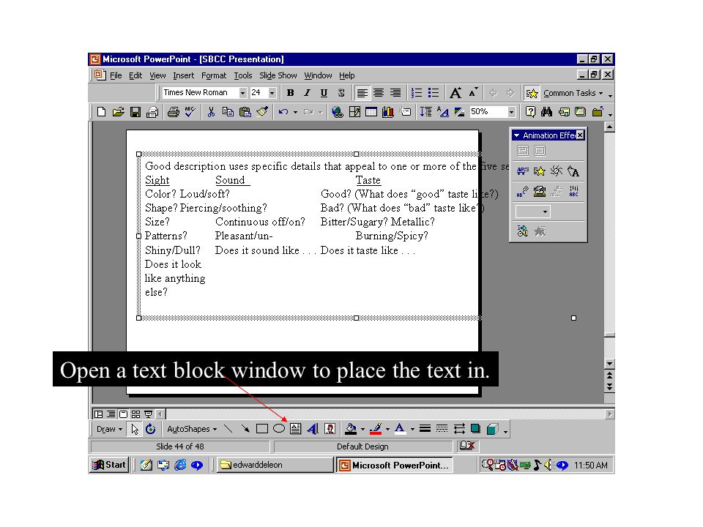Save the presentation with the floppy disk icon
Image resolution: width=703 pixels, height=527 pixels.
tap(135, 111)
